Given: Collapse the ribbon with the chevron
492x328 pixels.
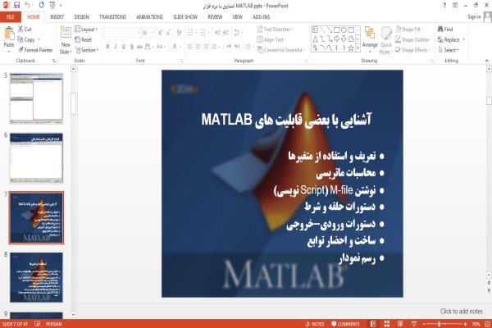Looking at the screenshot, I should pos(486,61).
